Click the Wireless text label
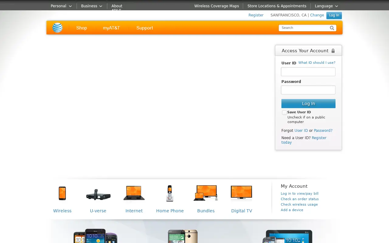Screen dimensions: 389x243 click(x=62, y=211)
